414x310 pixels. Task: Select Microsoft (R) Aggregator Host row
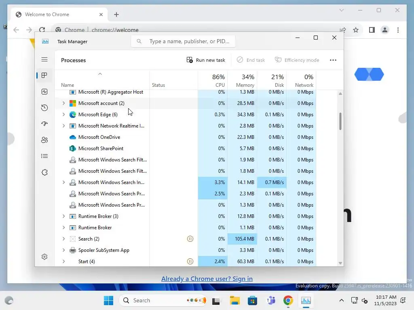click(x=185, y=92)
